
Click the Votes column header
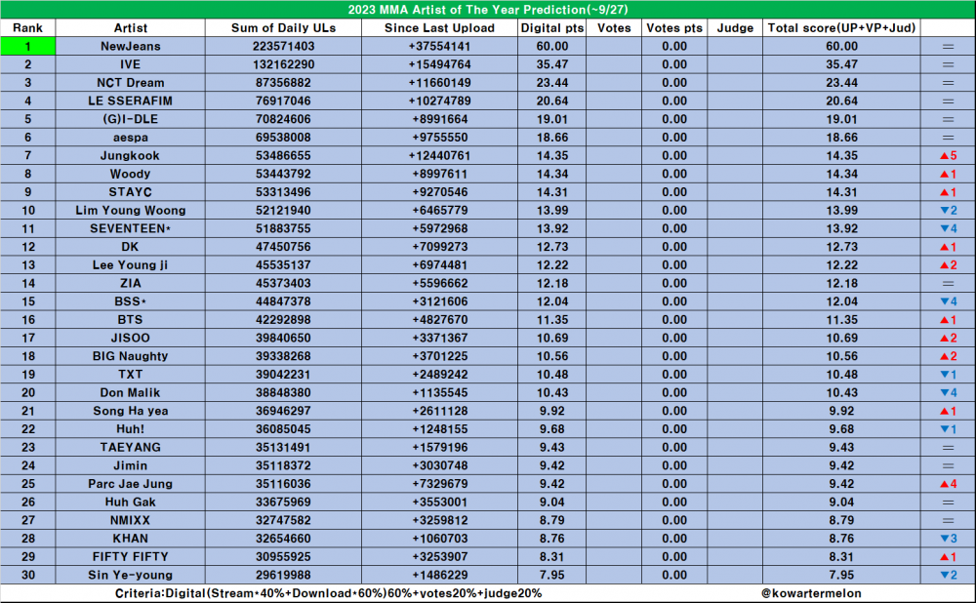pyautogui.click(x=614, y=28)
